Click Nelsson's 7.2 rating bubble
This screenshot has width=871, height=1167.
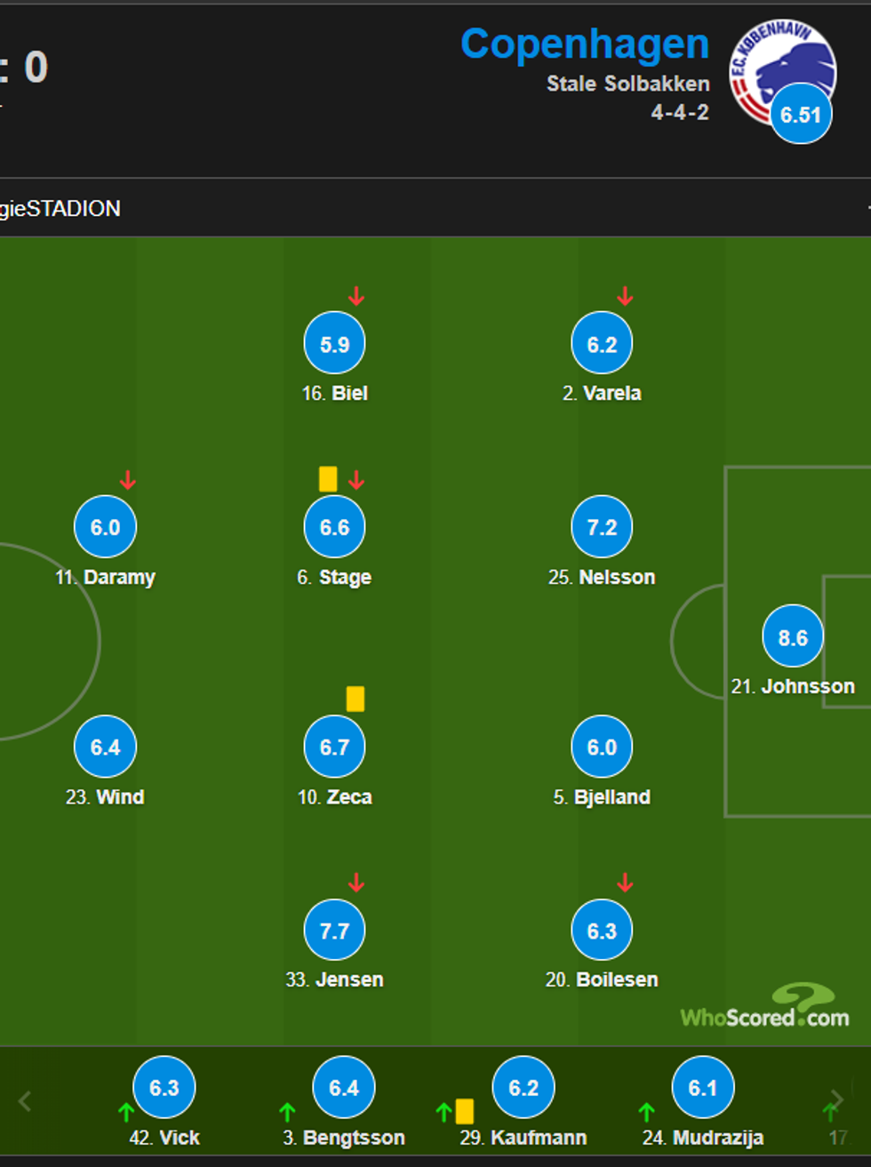coord(602,527)
